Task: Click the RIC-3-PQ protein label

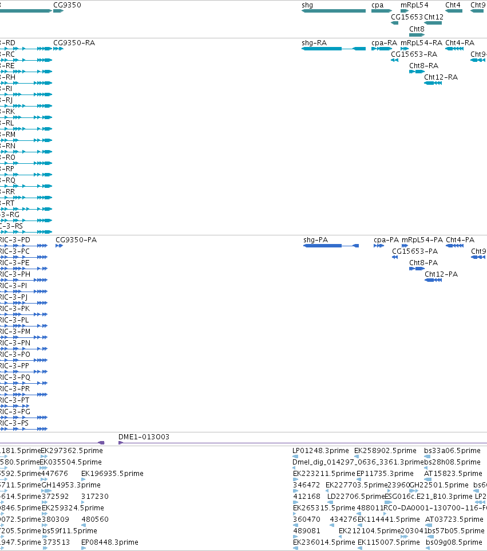Action: coord(15,377)
